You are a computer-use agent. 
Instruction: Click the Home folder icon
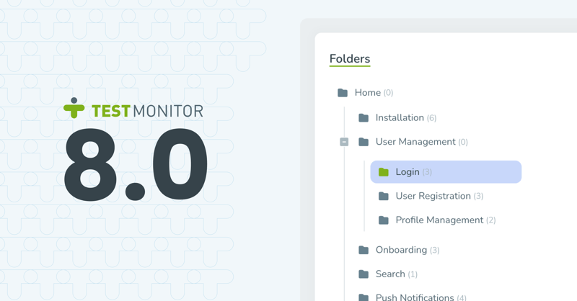[x=343, y=93]
